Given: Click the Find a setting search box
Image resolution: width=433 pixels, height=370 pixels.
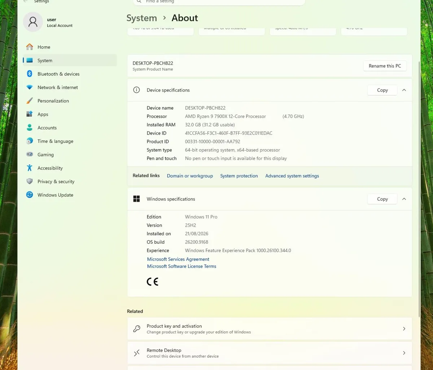Looking at the screenshot, I should pos(219,2).
